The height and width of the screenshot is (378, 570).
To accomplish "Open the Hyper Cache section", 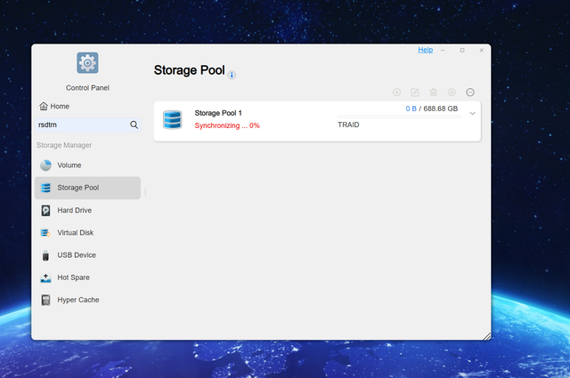I will click(87, 300).
